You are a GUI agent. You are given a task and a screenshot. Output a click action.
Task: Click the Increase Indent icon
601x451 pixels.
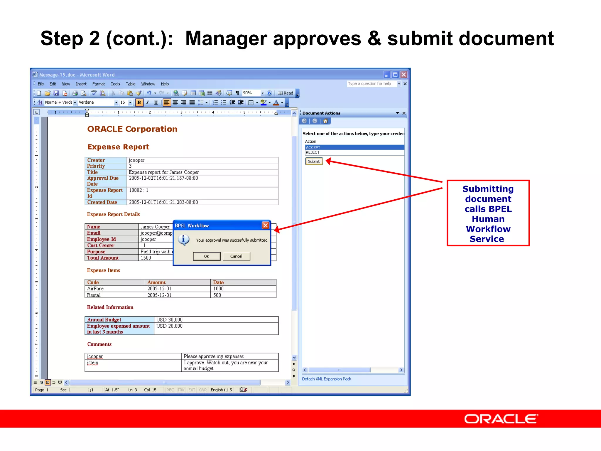(241, 102)
